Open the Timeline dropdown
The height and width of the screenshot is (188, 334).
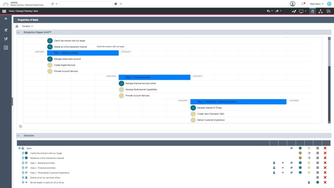(27, 26)
